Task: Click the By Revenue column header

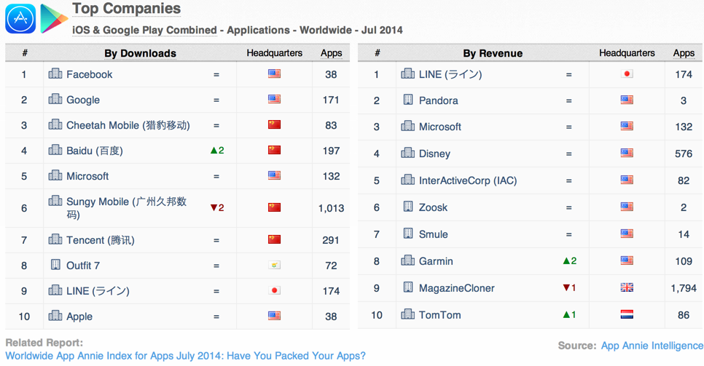Action: click(493, 53)
